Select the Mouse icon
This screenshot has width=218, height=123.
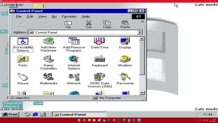pyautogui.click(x=23, y=79)
